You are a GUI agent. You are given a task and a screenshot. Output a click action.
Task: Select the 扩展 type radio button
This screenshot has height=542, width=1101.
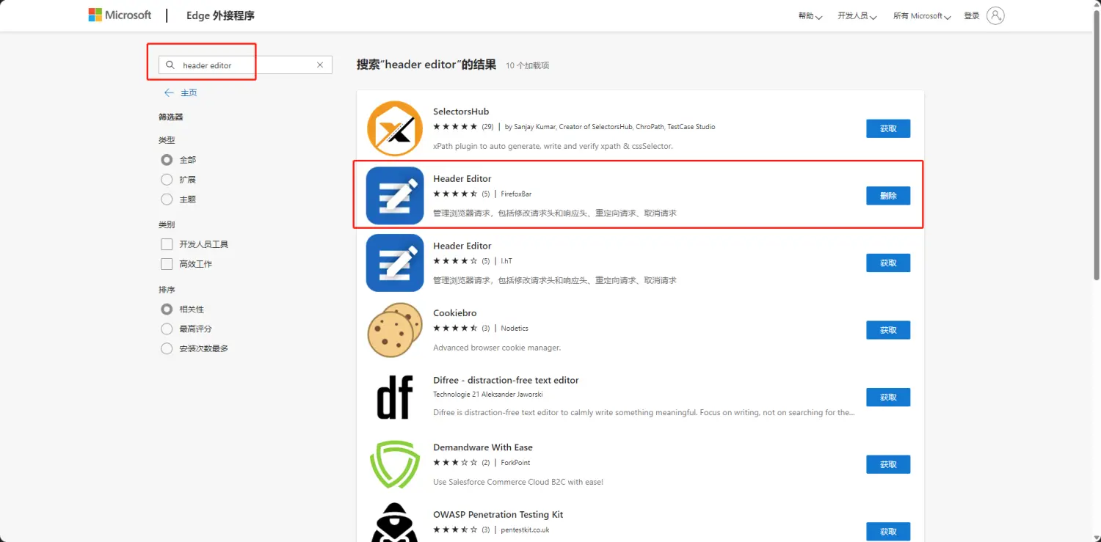click(x=167, y=180)
